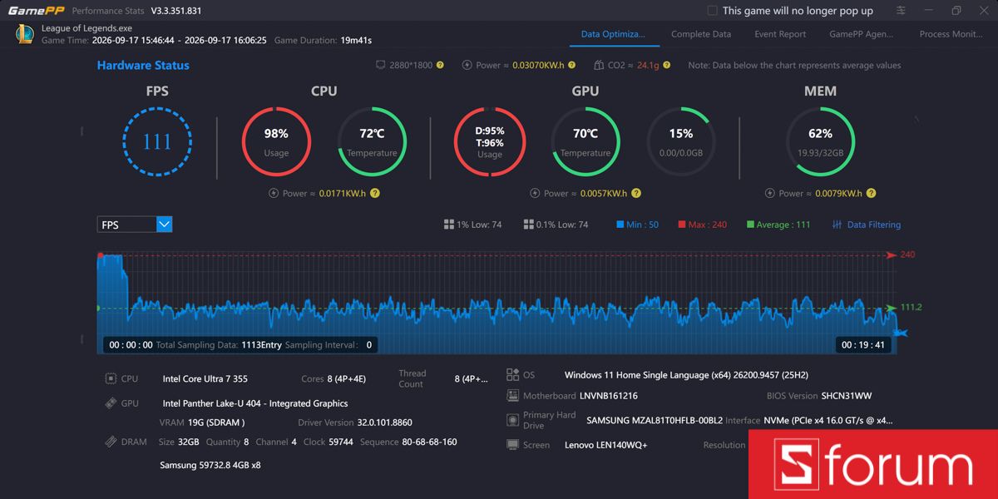The width and height of the screenshot is (998, 499).
Task: Click the 1% Low grid icon
Action: coord(449,225)
